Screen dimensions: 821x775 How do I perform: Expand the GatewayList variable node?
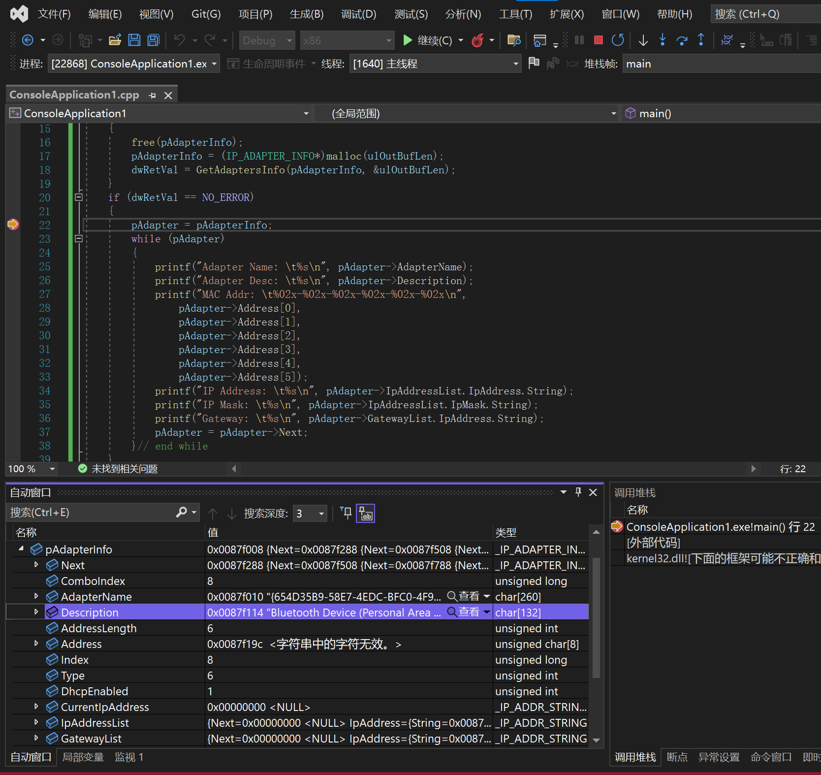click(x=36, y=738)
